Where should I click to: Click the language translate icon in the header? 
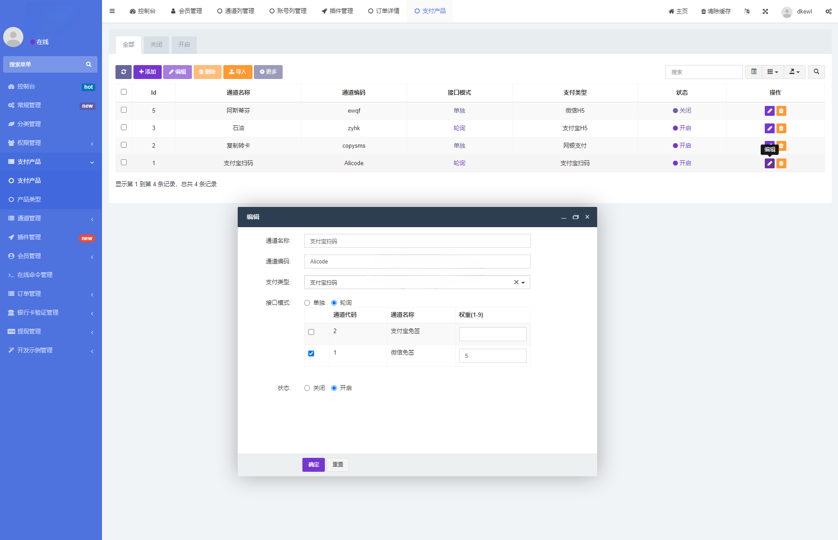tap(747, 11)
